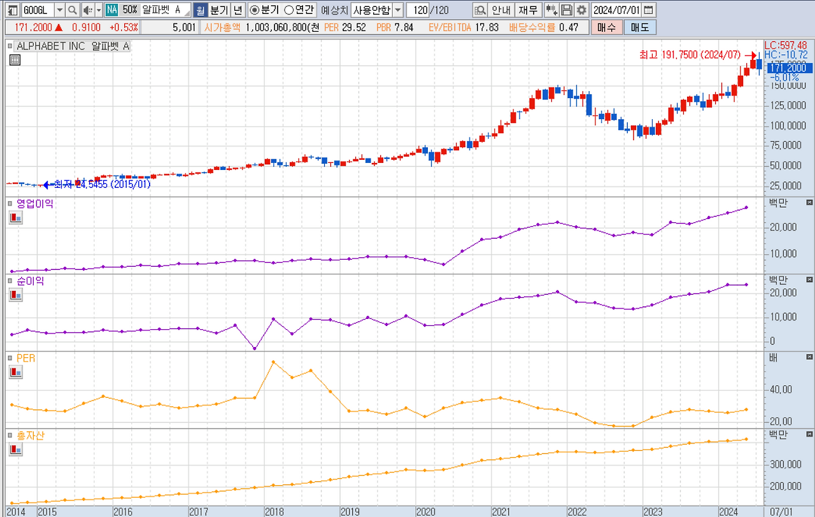The width and height of the screenshot is (815, 517).
Task: Click the 알파벳 A stock name box
Action: [166, 10]
